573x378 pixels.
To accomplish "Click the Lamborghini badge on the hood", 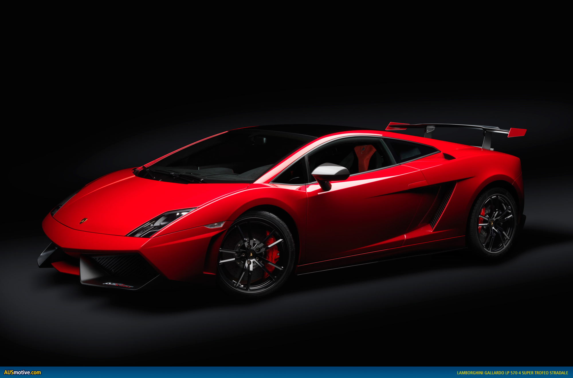I will (83, 220).
